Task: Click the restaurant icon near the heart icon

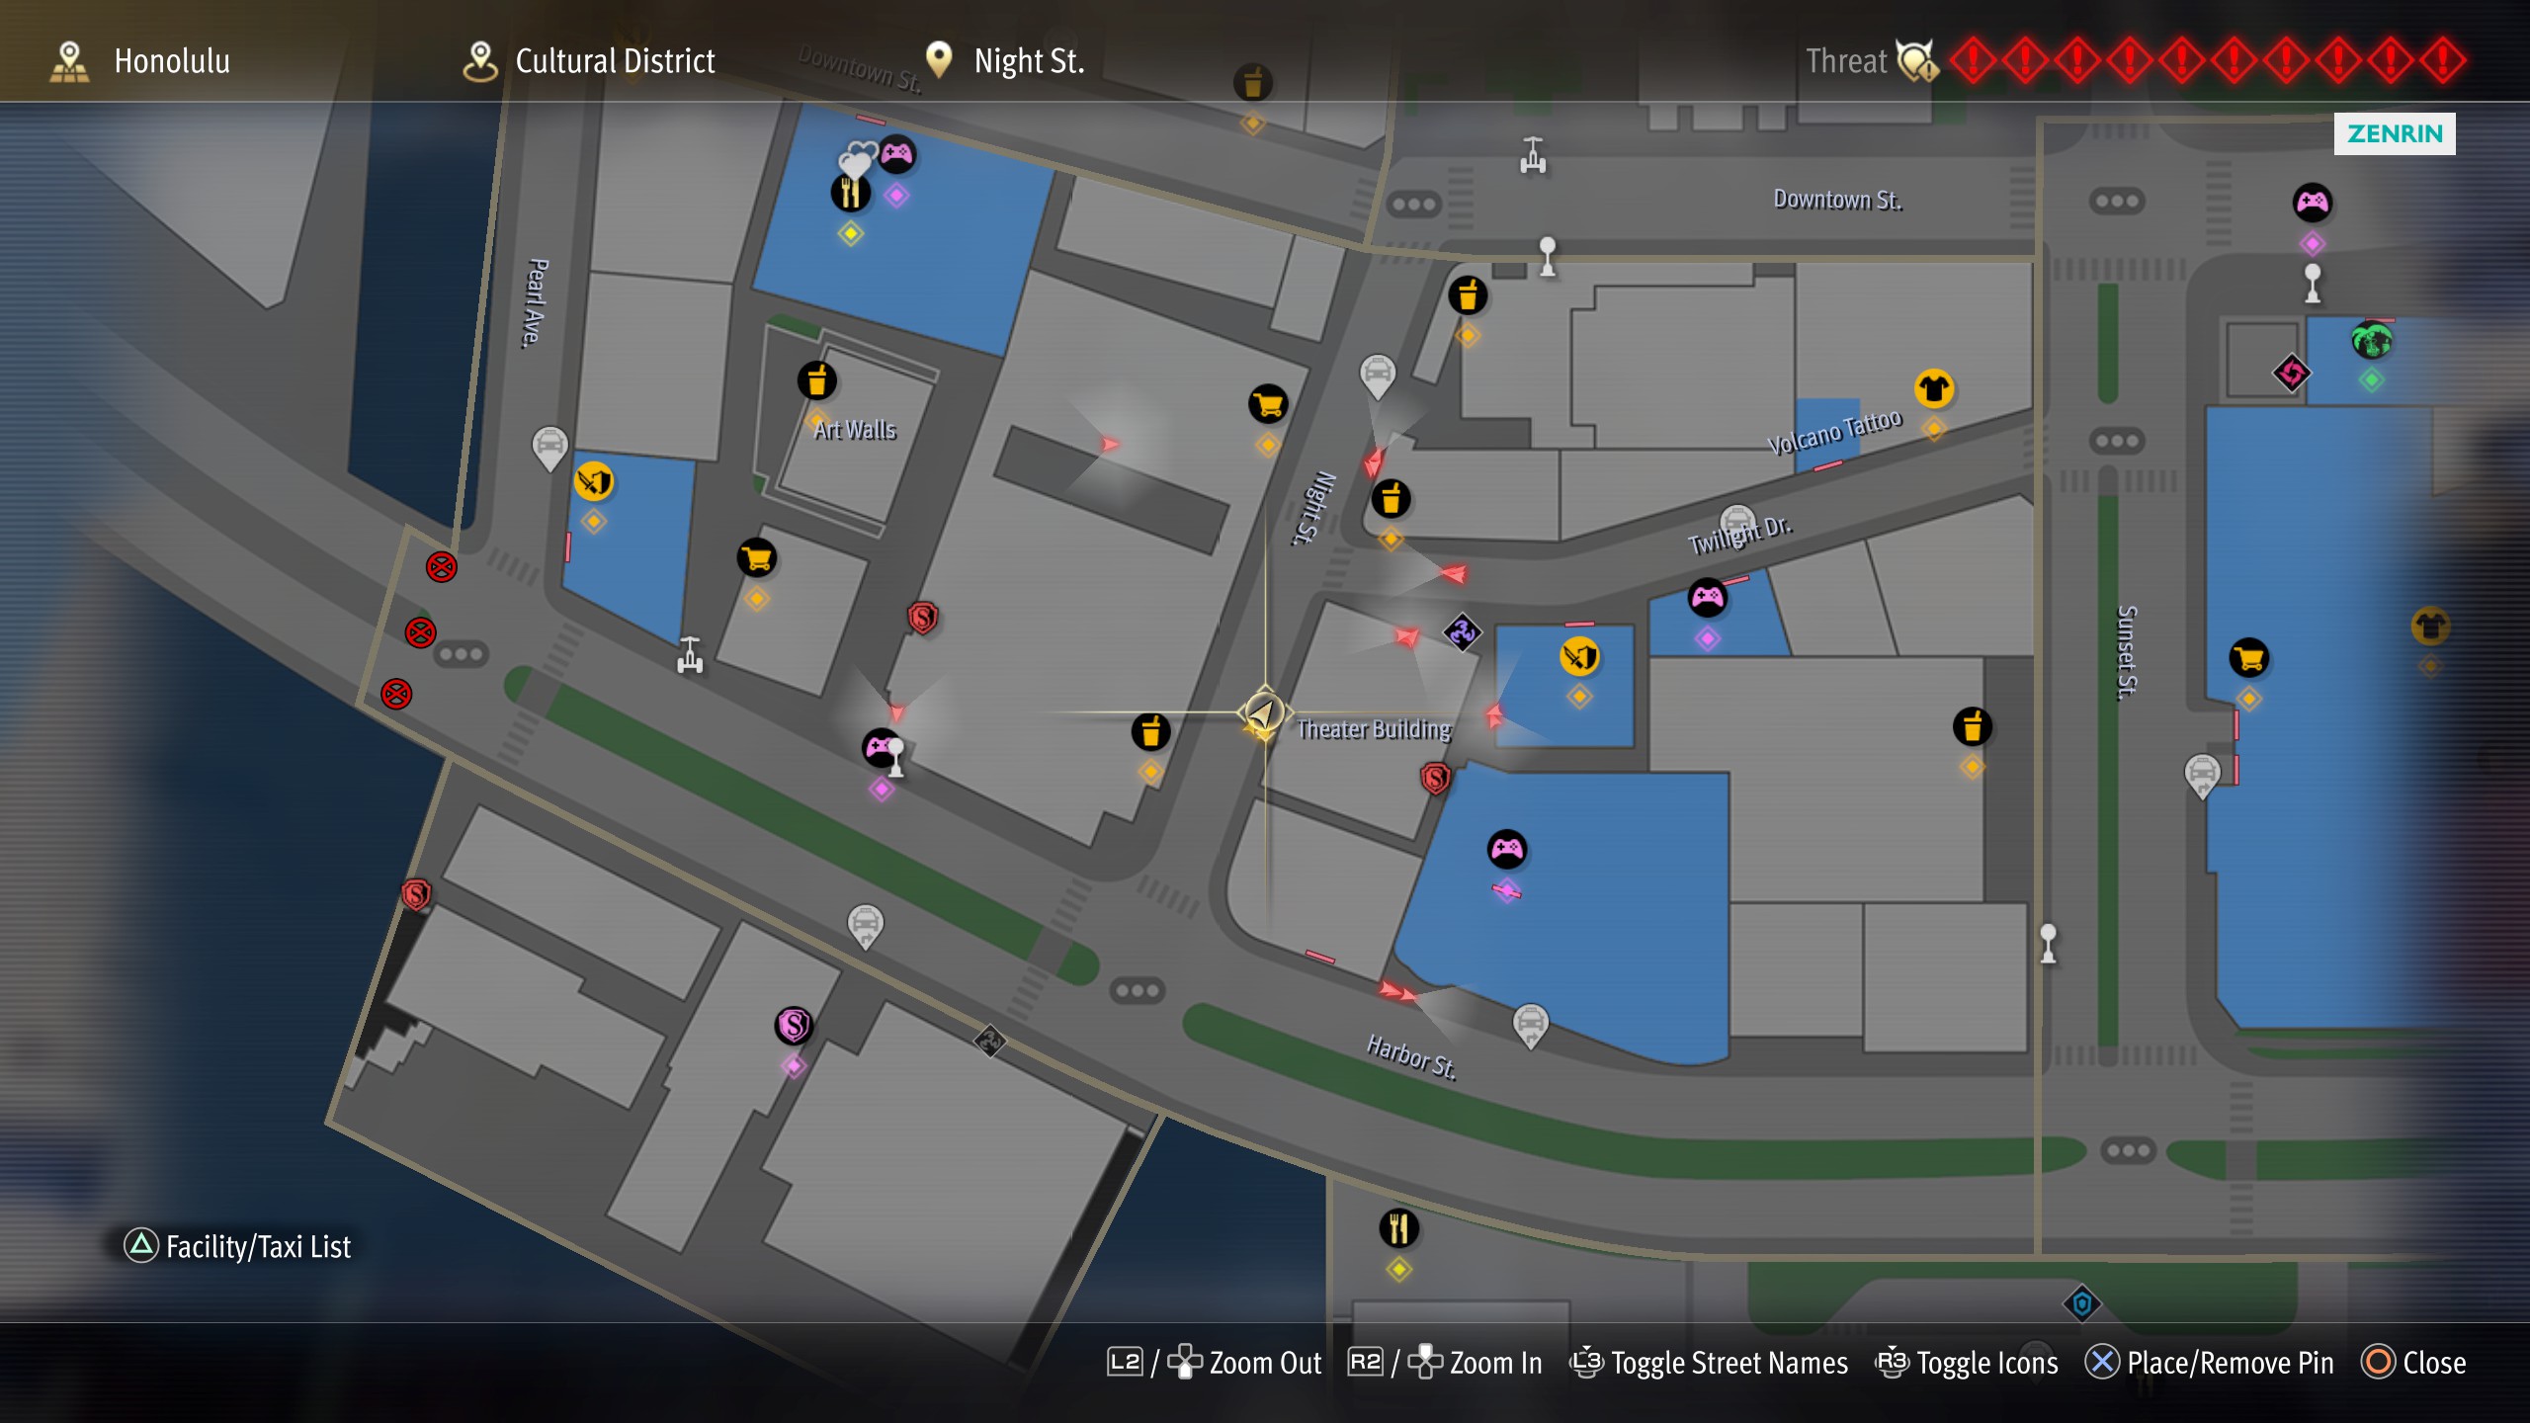Action: (x=850, y=193)
